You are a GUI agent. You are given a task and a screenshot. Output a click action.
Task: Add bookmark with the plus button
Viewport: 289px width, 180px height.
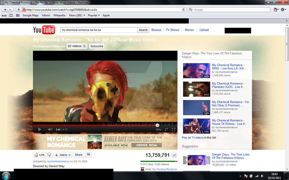(19, 10)
